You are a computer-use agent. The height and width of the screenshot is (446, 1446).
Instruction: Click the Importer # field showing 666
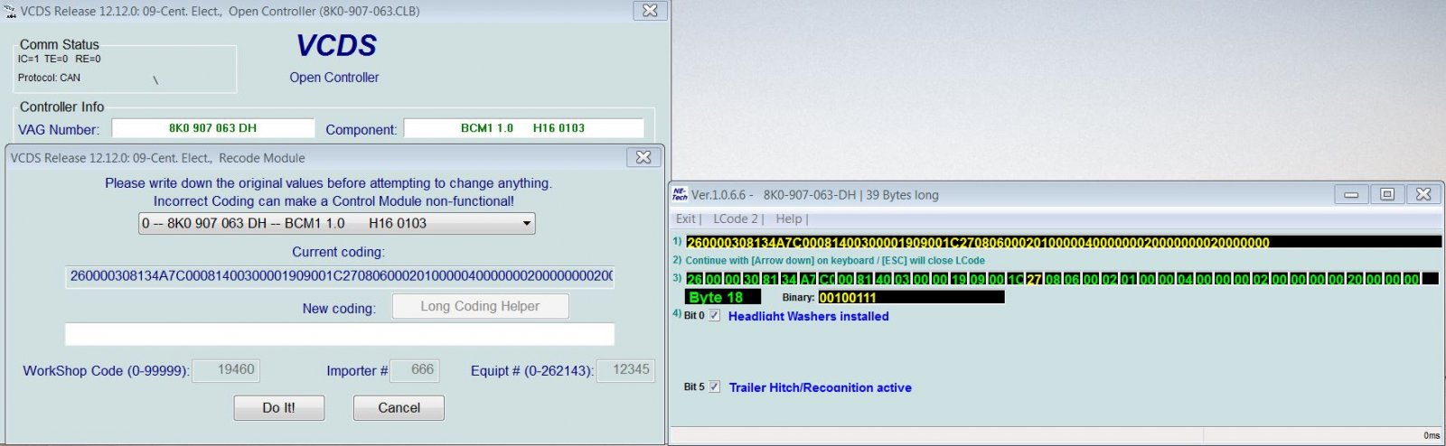[x=415, y=369]
